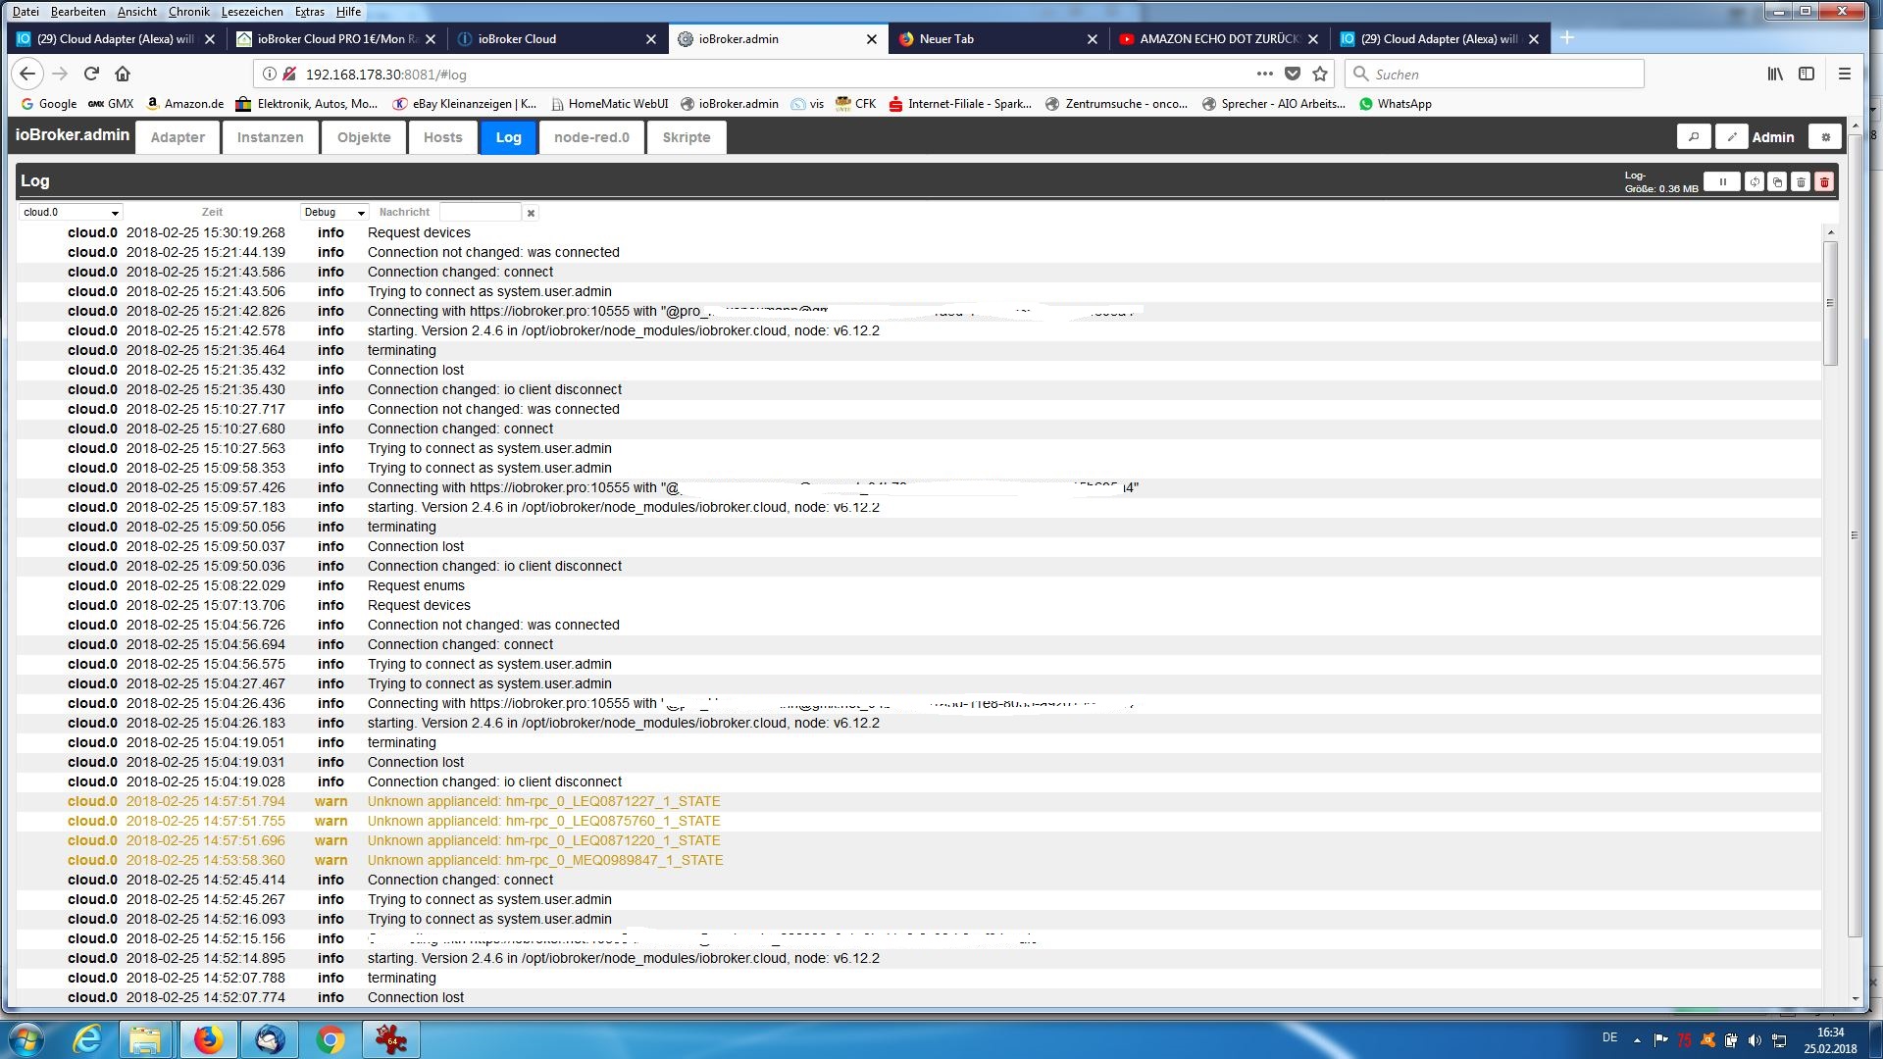1883x1059 pixels.
Task: Select the Log tab
Action: 508,137
